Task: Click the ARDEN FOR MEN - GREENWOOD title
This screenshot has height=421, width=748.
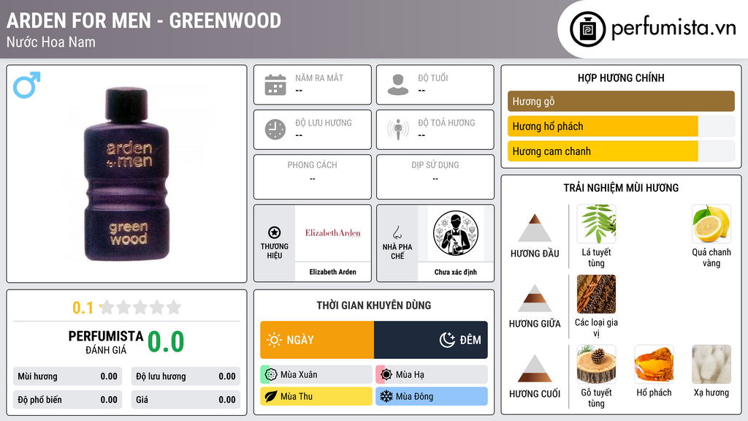Action: 144,20
